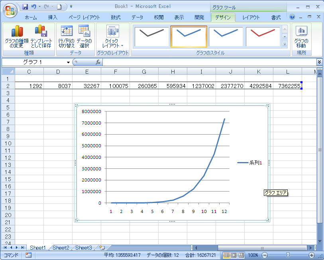
Task: Click グラフの移動 move chart icon
Action: 301,31
